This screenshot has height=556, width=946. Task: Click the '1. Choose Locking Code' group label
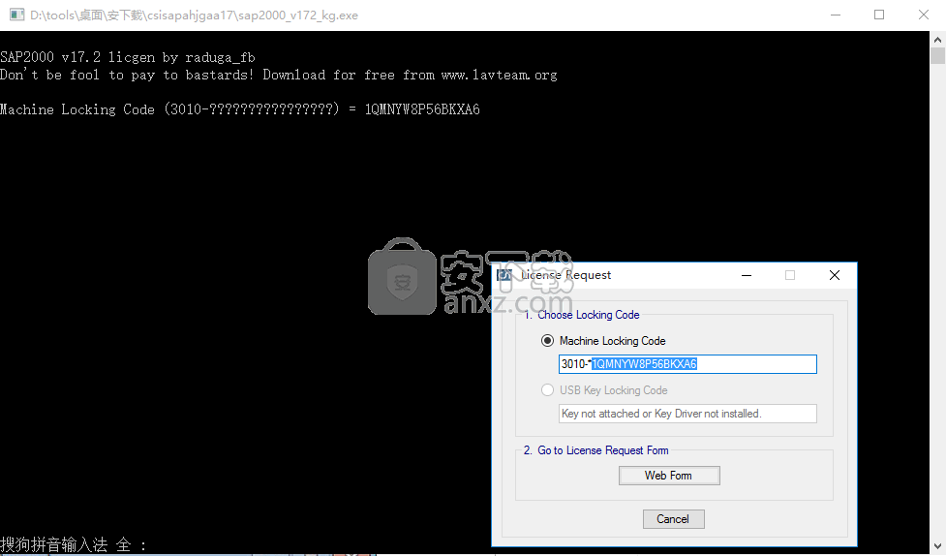coord(582,315)
